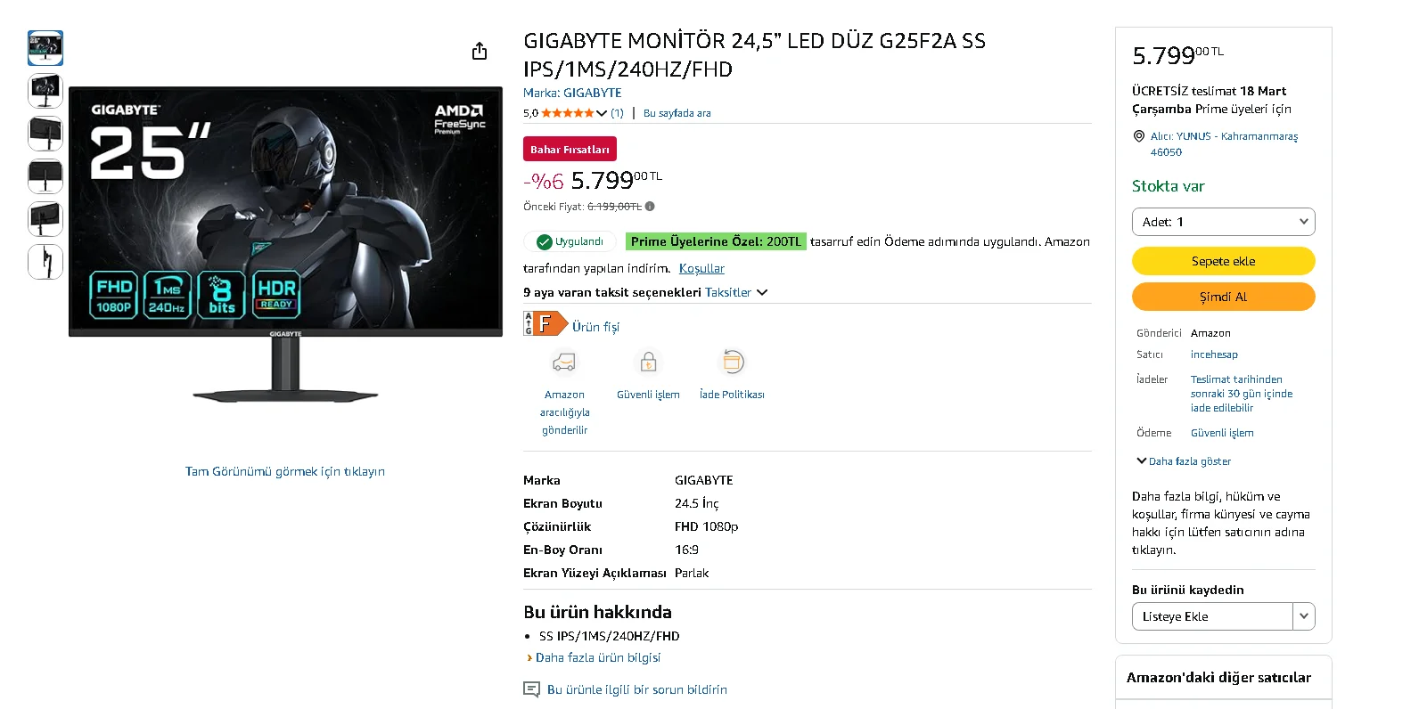
Task: Click the Sepete ekle button
Action: click(1223, 261)
